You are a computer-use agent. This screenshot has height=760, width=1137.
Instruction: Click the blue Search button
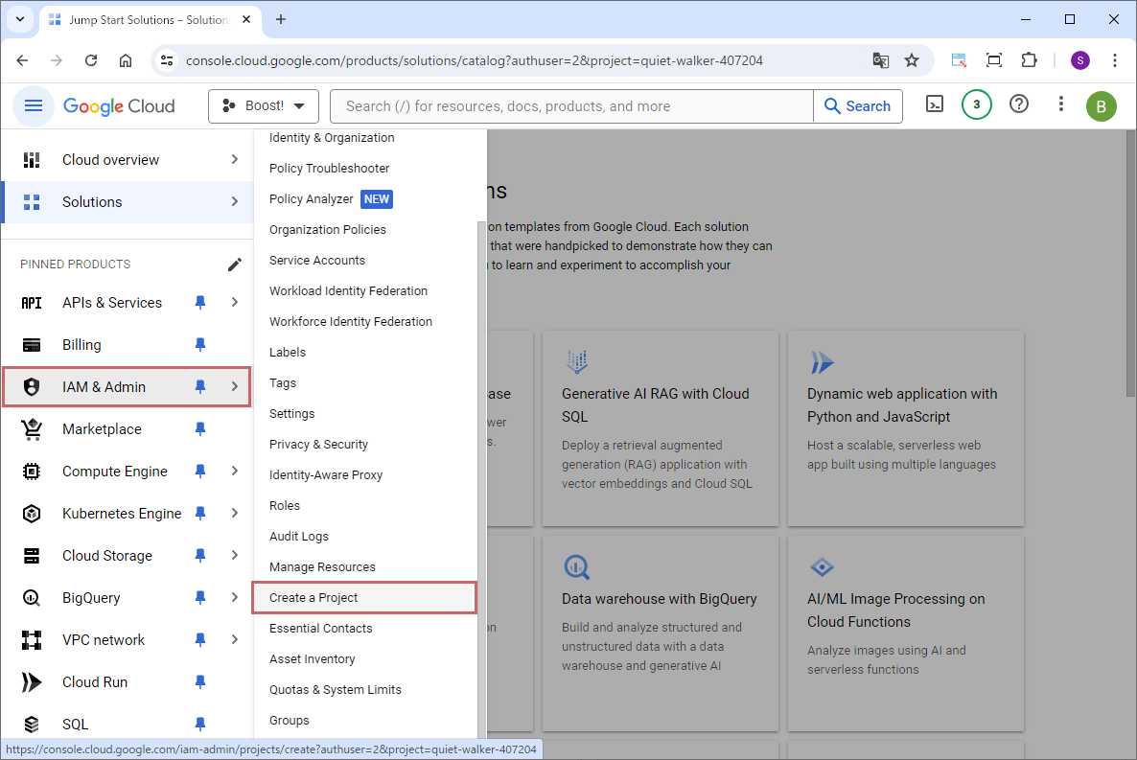(858, 105)
